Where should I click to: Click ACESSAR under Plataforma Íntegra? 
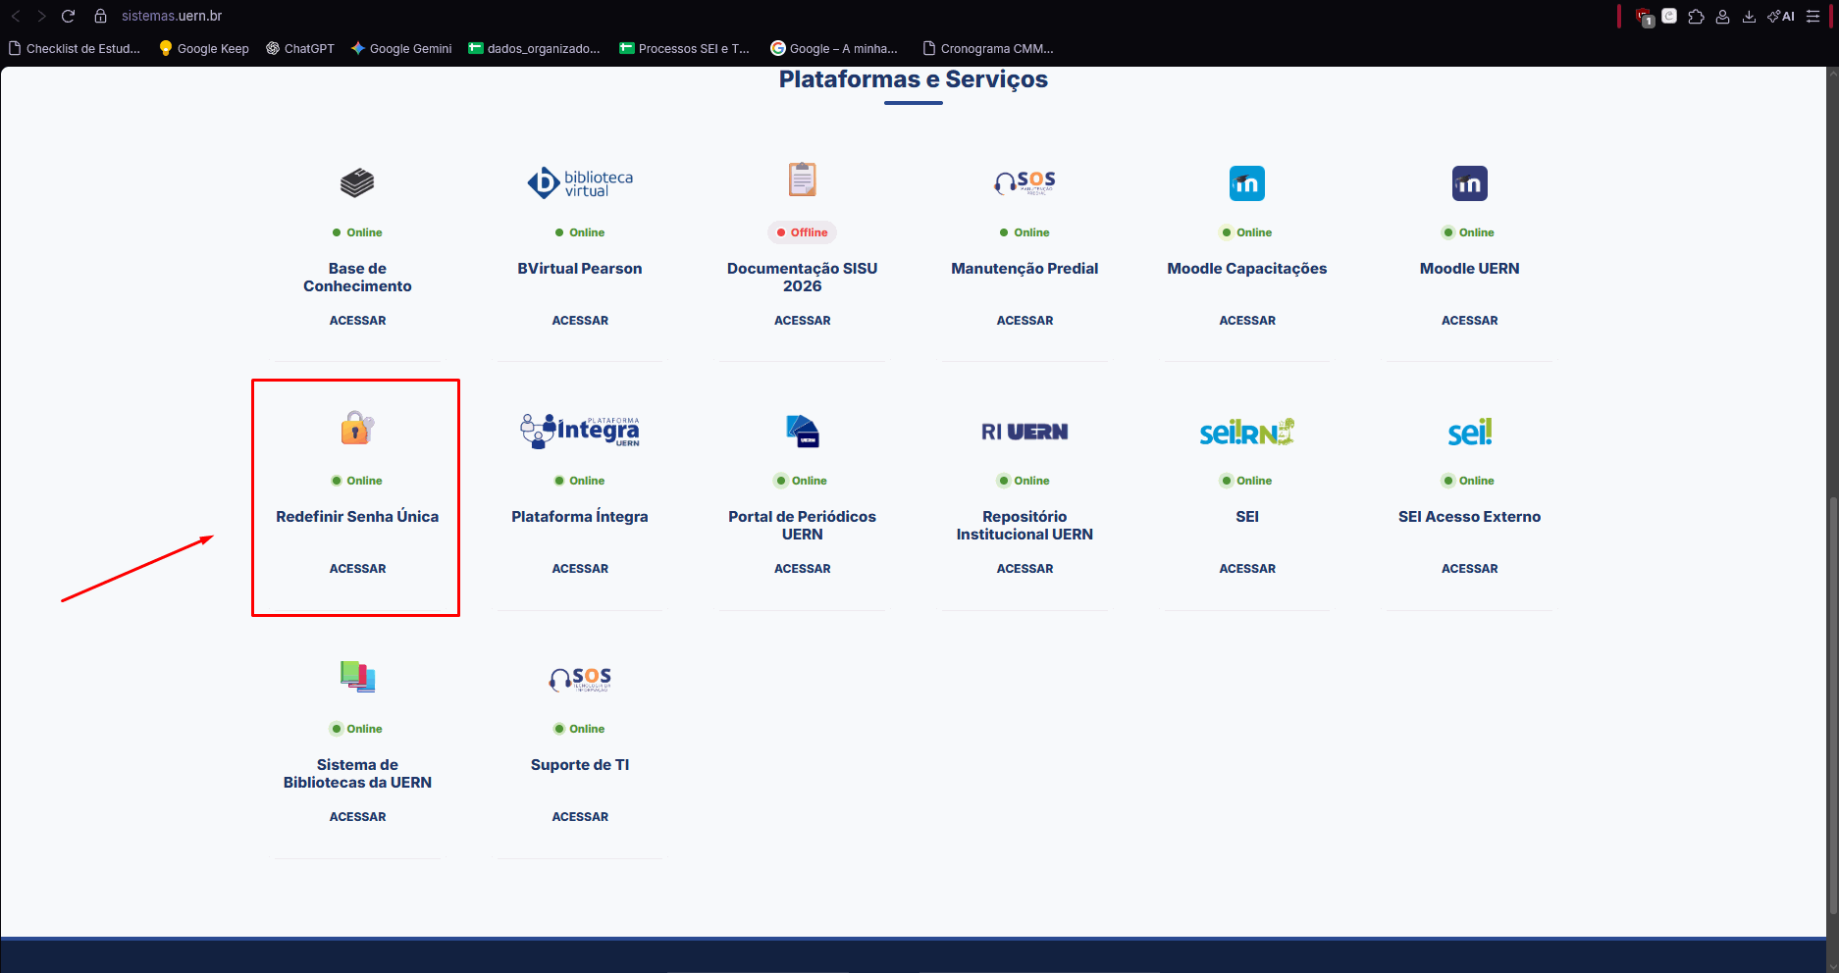point(580,569)
